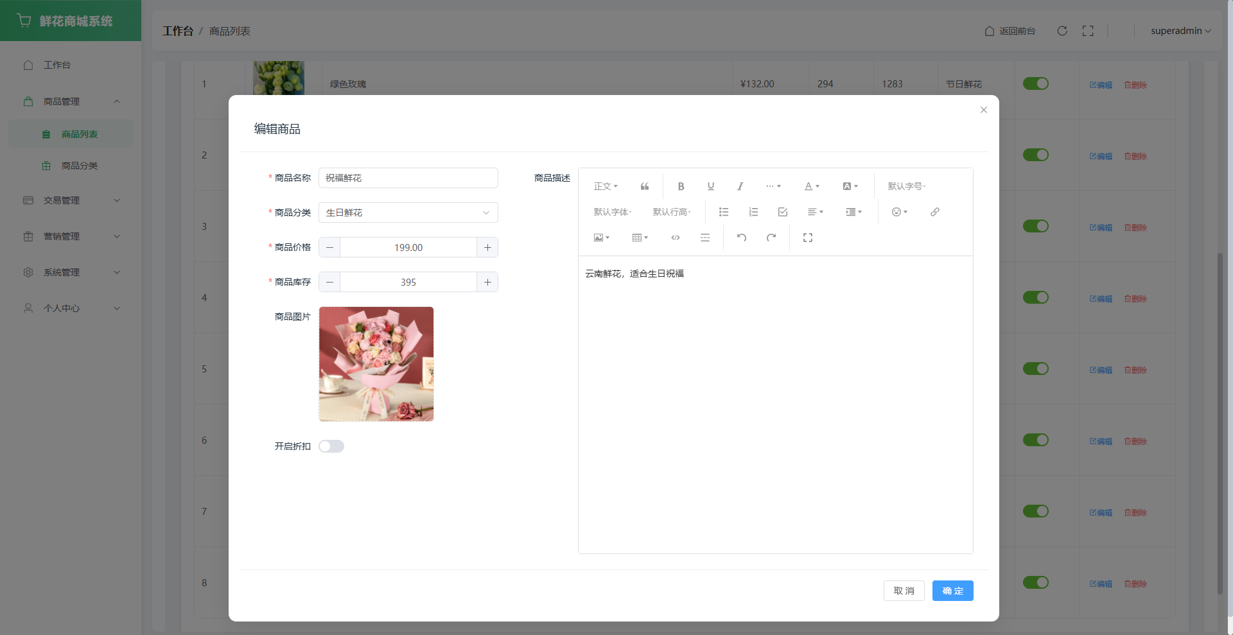Toggle the status switch for 绿色玫瑰
Image resolution: width=1233 pixels, height=635 pixels.
click(x=1035, y=83)
